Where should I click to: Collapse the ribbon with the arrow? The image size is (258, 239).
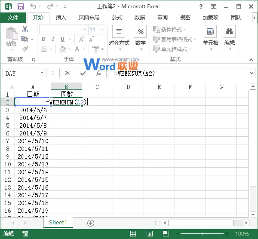click(x=251, y=60)
